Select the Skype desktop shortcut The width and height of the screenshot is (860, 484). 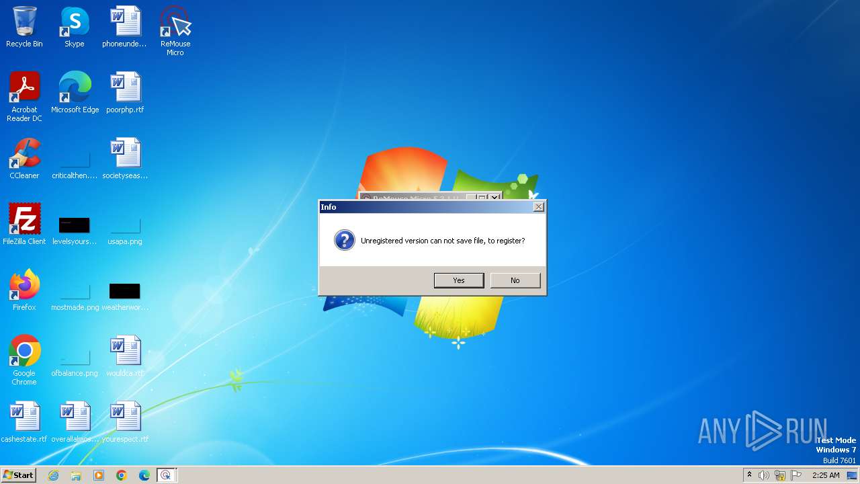75,28
